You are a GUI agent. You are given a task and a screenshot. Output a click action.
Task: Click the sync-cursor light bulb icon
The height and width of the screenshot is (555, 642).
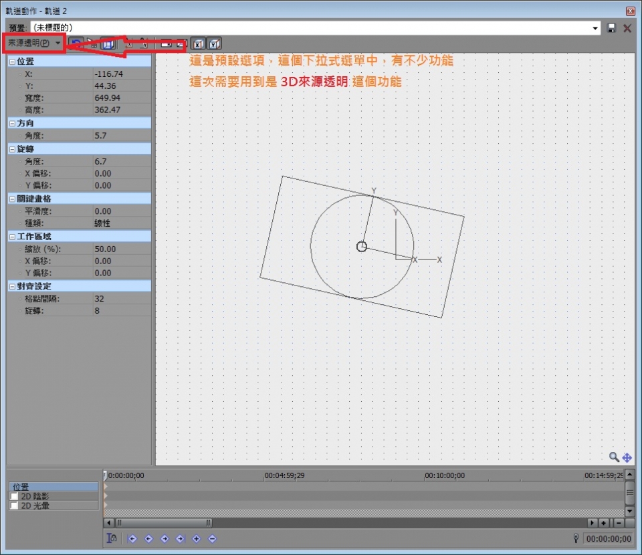tap(576, 538)
